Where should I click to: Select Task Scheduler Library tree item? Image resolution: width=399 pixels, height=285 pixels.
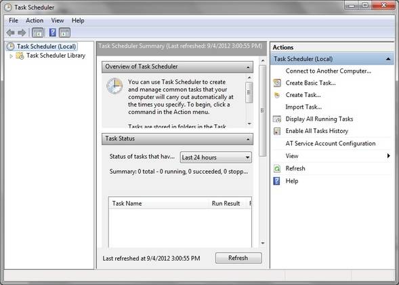56,56
